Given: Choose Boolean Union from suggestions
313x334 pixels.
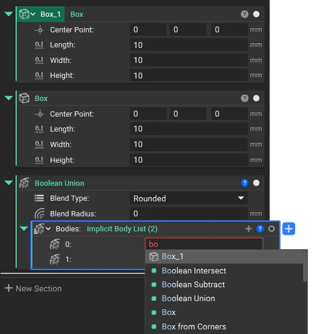Looking at the screenshot, I should (x=224, y=298).
